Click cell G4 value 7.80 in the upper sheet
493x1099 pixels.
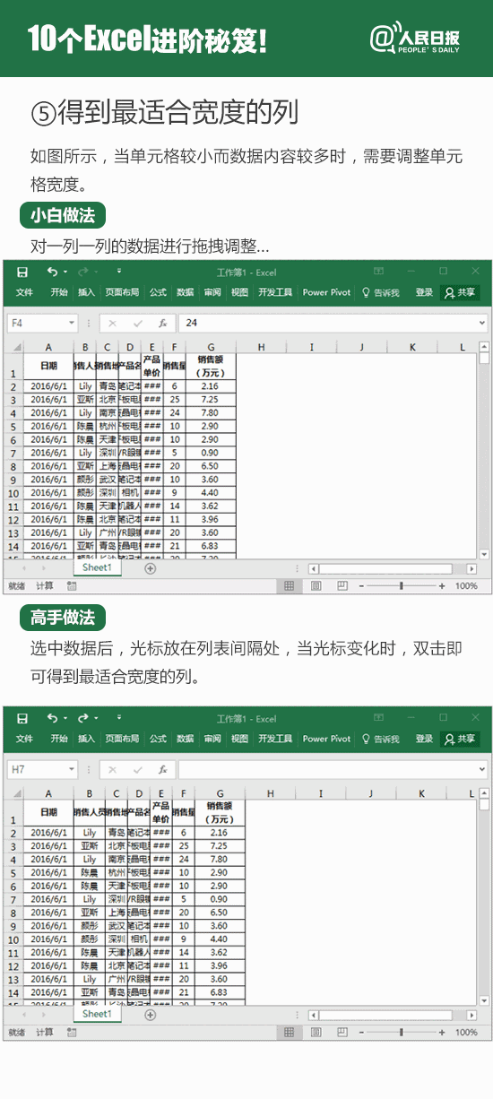tap(211, 413)
